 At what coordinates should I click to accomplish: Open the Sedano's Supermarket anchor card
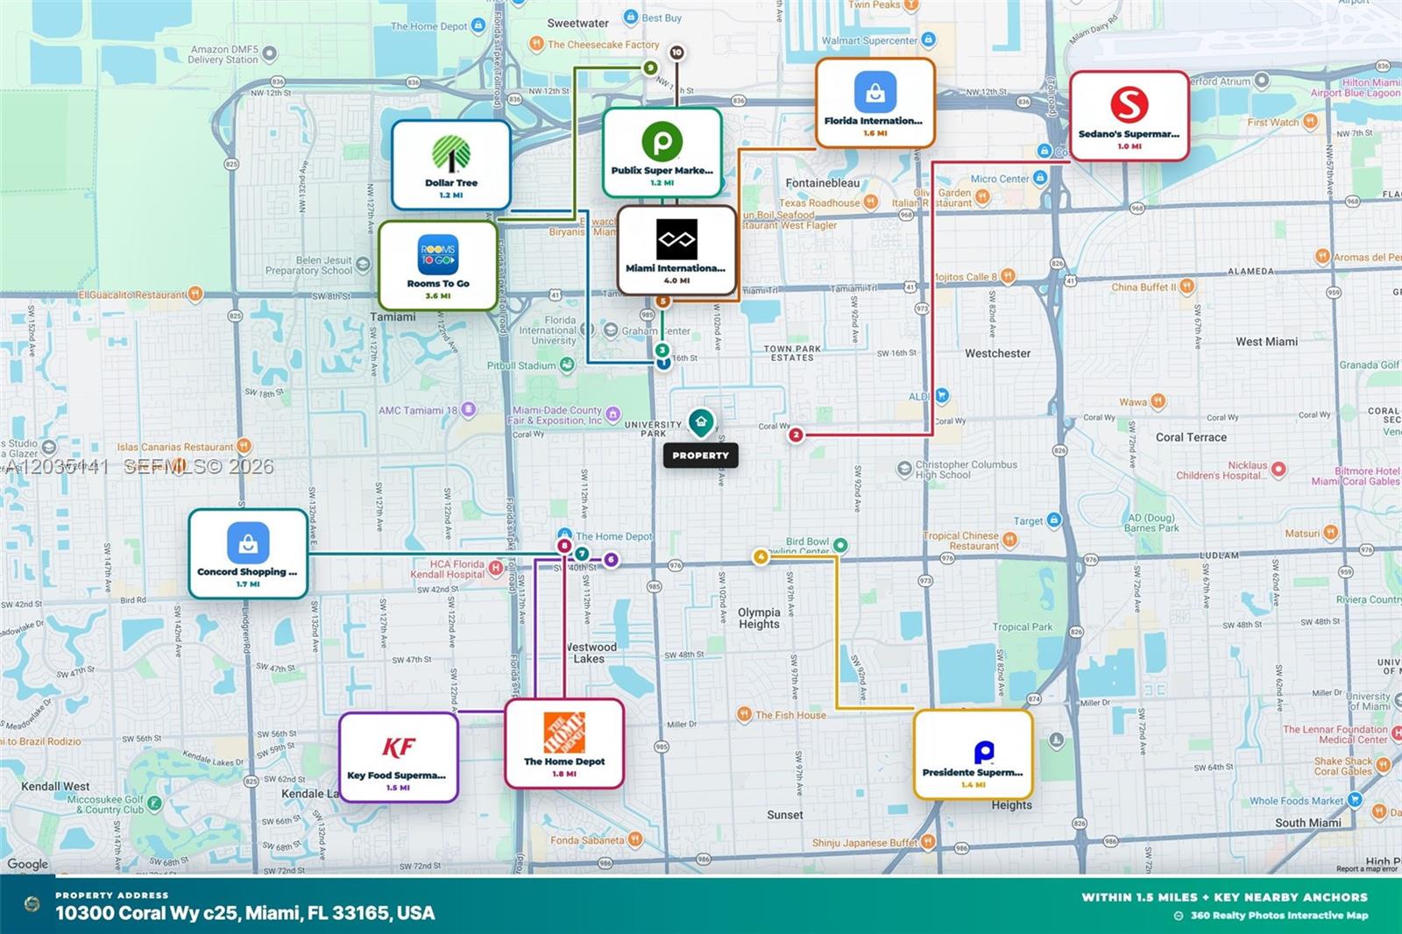pyautogui.click(x=1129, y=116)
